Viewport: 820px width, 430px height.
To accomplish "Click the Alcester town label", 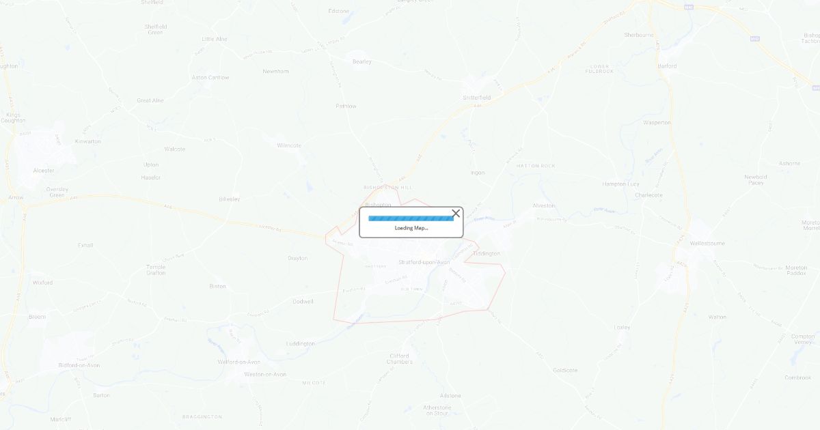I will click(44, 171).
